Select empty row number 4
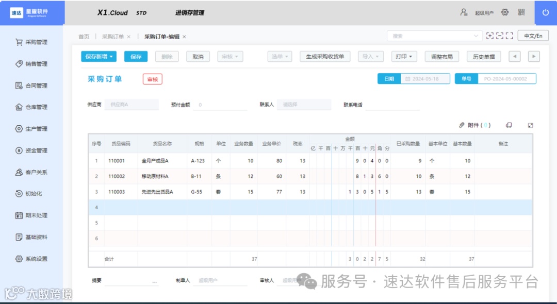 point(96,208)
